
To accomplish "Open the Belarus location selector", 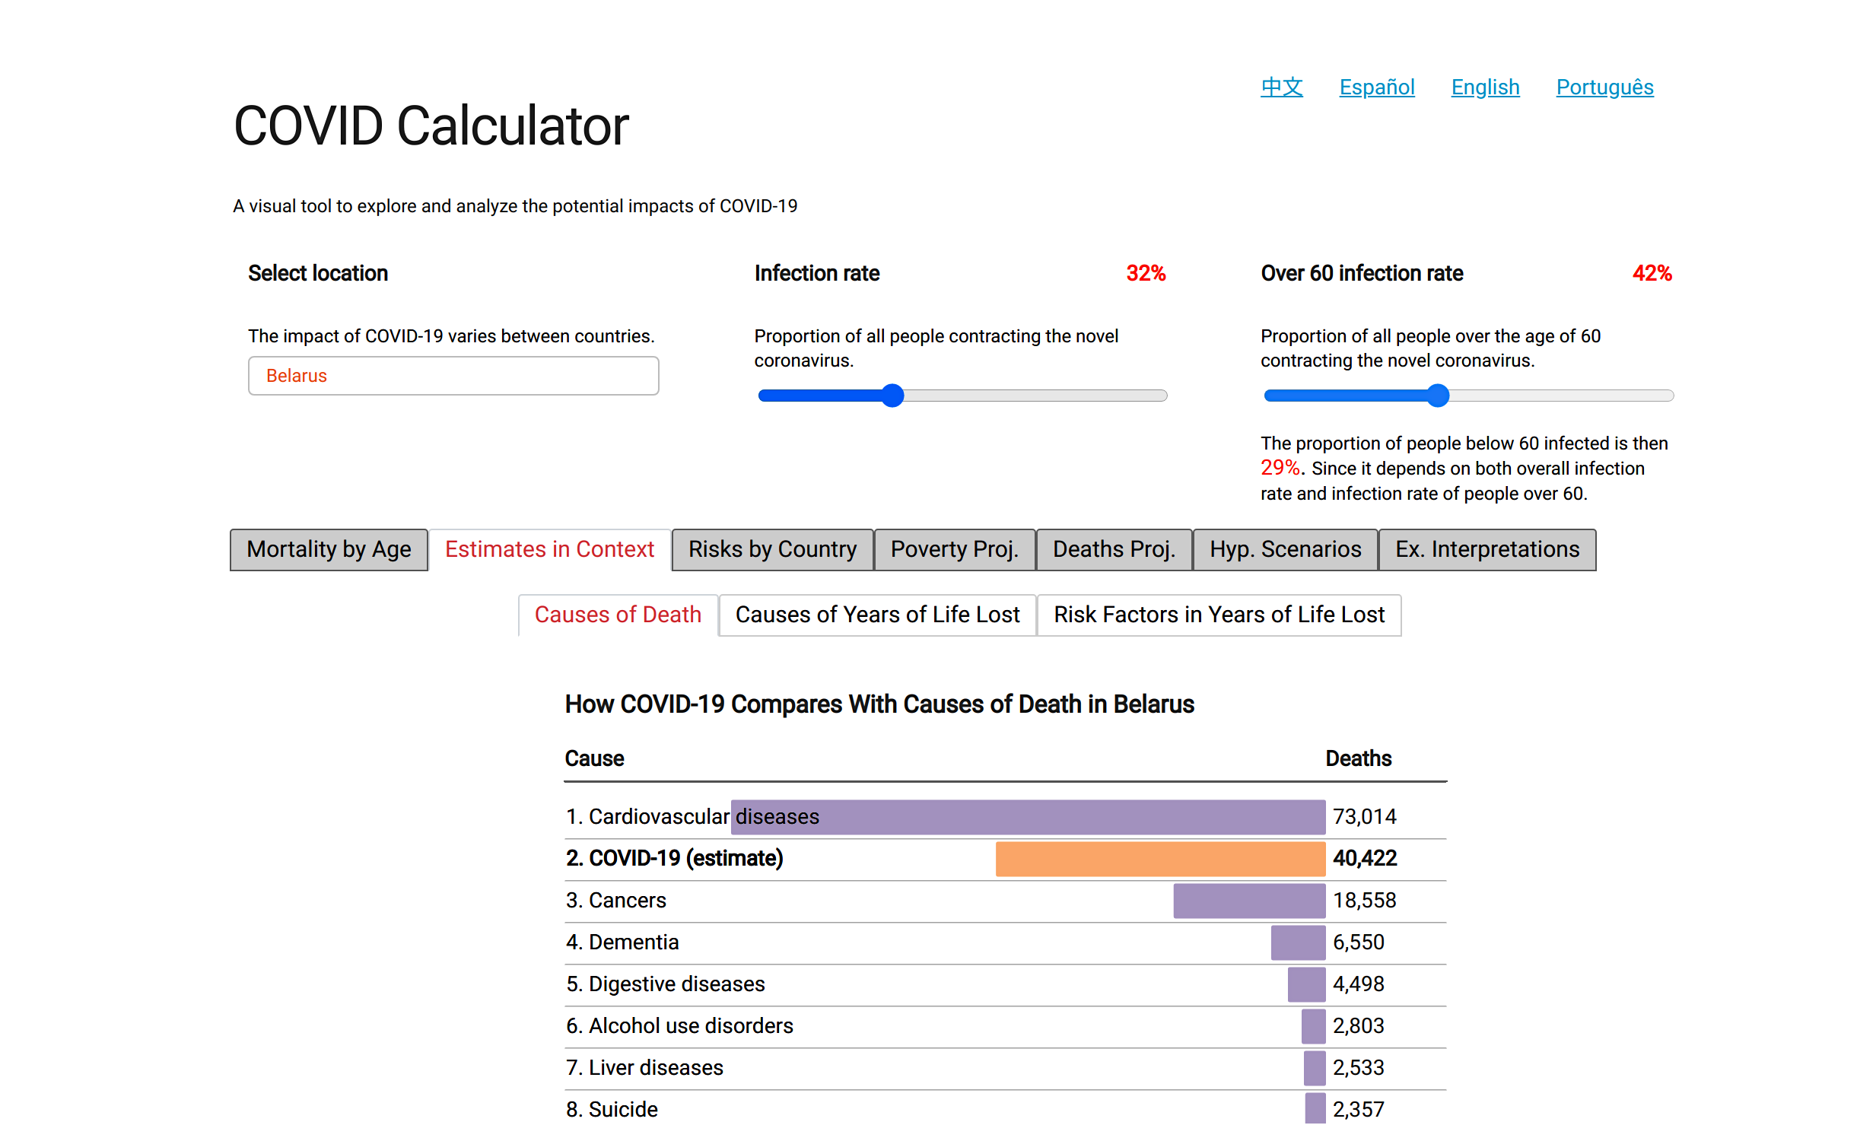I will pyautogui.click(x=453, y=375).
